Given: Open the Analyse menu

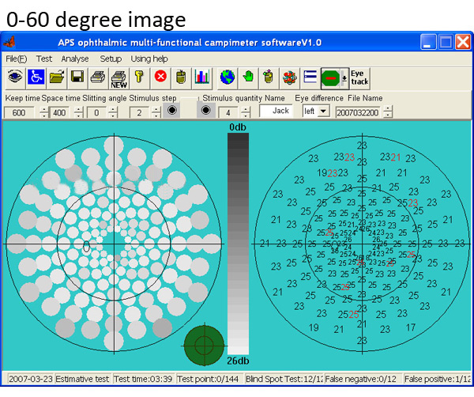Looking at the screenshot, I should pyautogui.click(x=75, y=59).
